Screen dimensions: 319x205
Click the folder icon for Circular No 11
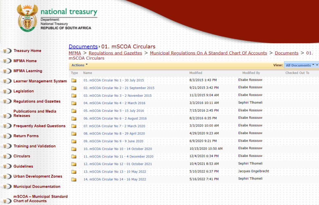click(x=74, y=157)
